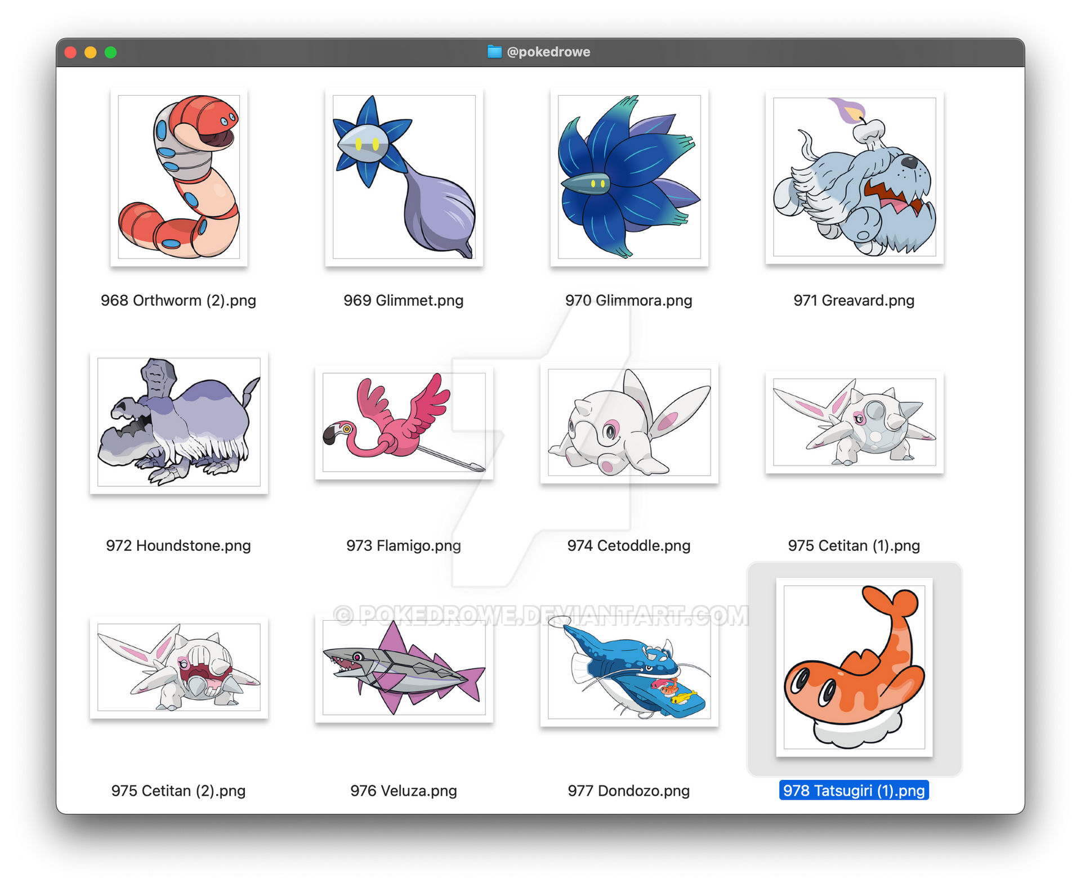The image size is (1081, 888).
Task: Click the filename '969 Glimmet.png'
Action: [x=404, y=301]
